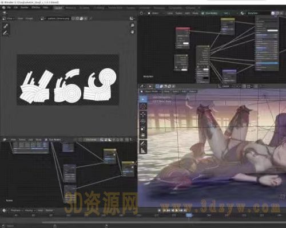Click the black color swatch on node
286x228 pixels.
tap(205, 78)
